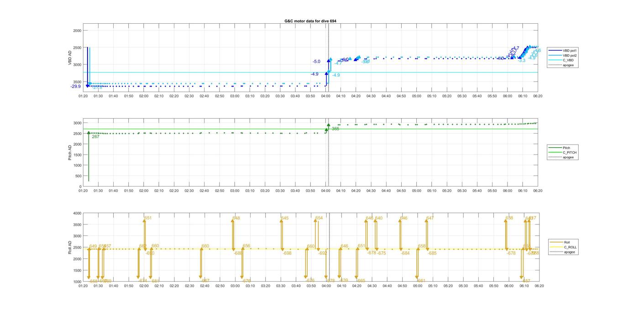This screenshot has height=316, width=639.
Task: Click the '-684' roll label
Action: click(405, 253)
